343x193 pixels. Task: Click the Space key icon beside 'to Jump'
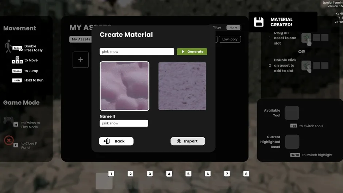(x=17, y=71)
